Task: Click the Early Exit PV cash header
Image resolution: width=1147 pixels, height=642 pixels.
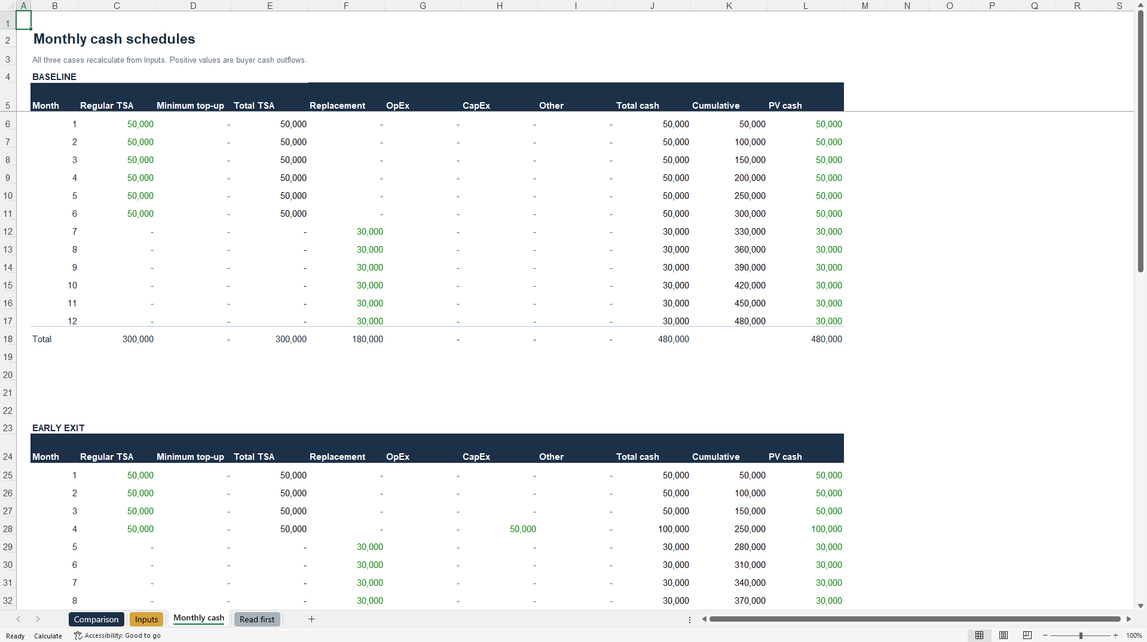Action: (785, 457)
